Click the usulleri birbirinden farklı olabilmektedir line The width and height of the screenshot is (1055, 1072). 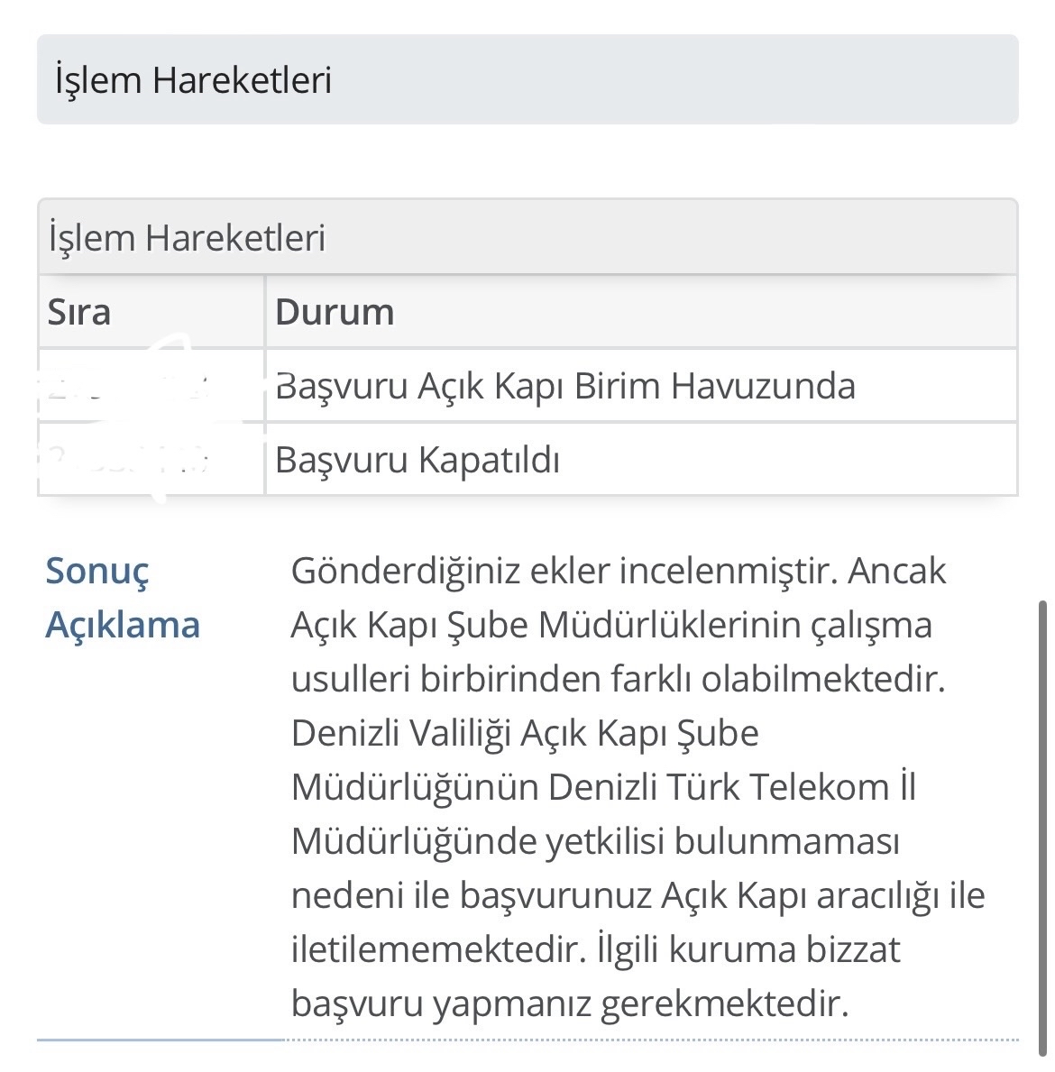(x=618, y=679)
